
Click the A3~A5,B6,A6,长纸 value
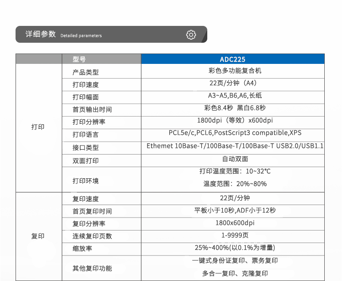234,95
